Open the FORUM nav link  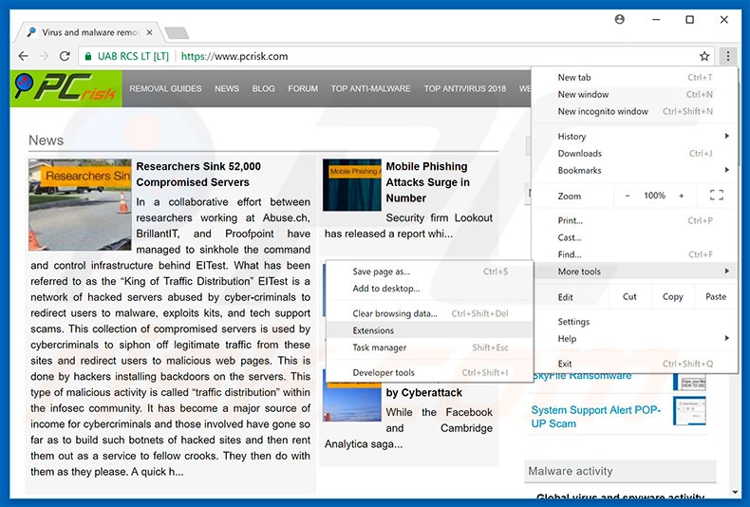303,88
